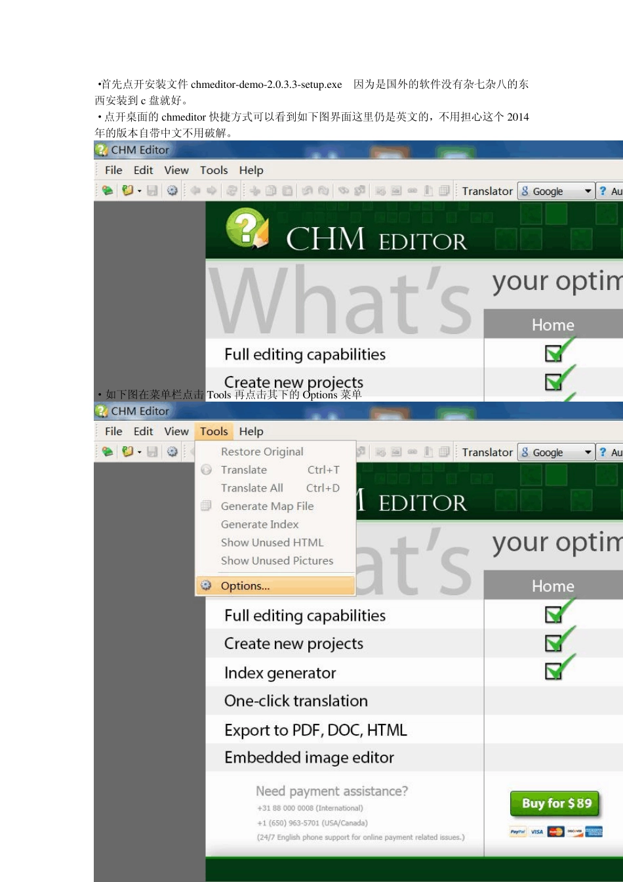Open the View menu beside the open Tools menu
Viewport: 623px width, 882px height.
(176, 431)
